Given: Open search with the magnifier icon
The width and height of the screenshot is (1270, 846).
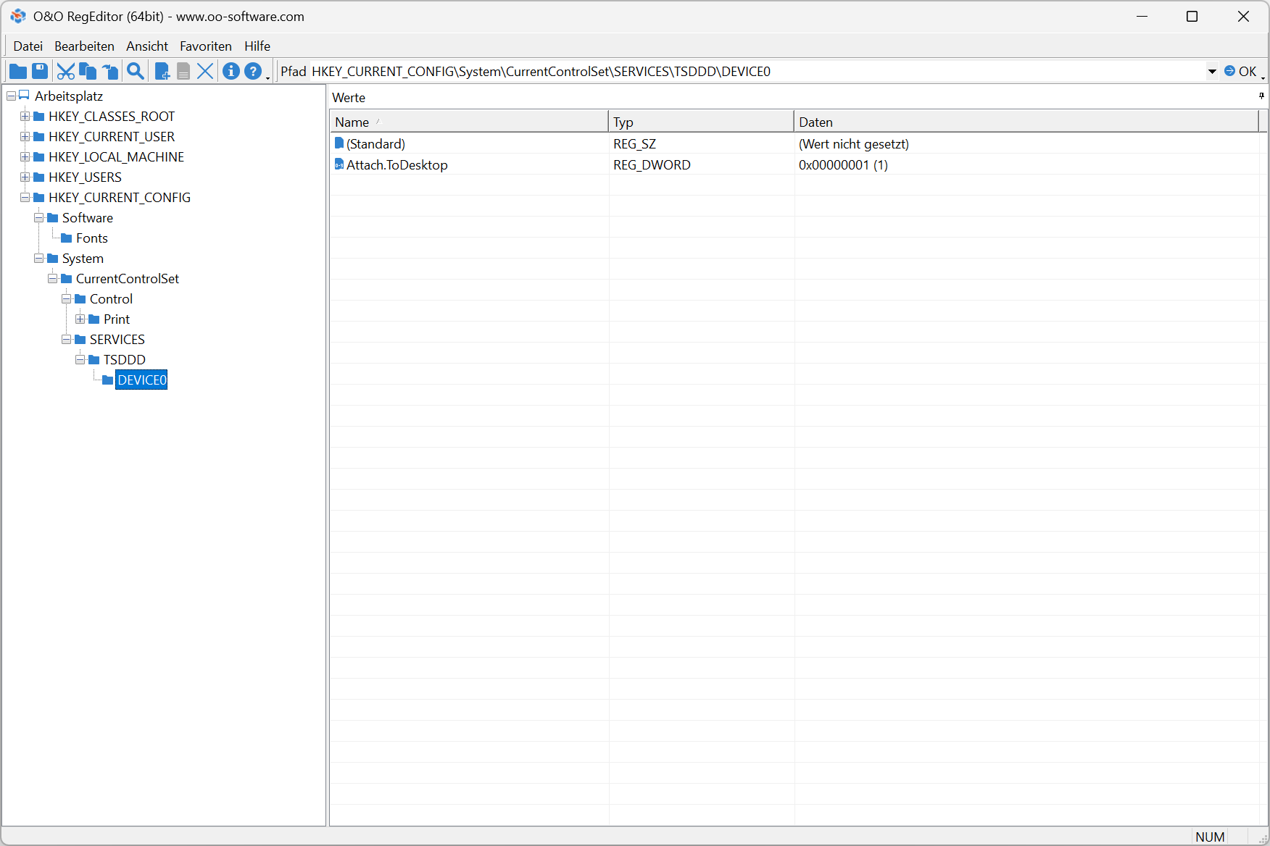Looking at the screenshot, I should (135, 71).
